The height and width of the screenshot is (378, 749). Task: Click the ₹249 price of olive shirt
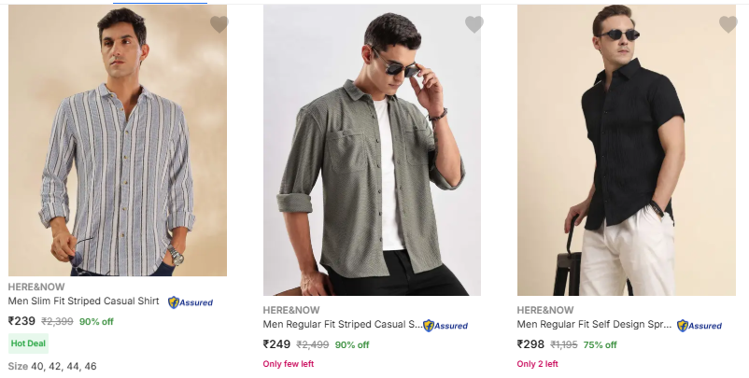click(276, 344)
